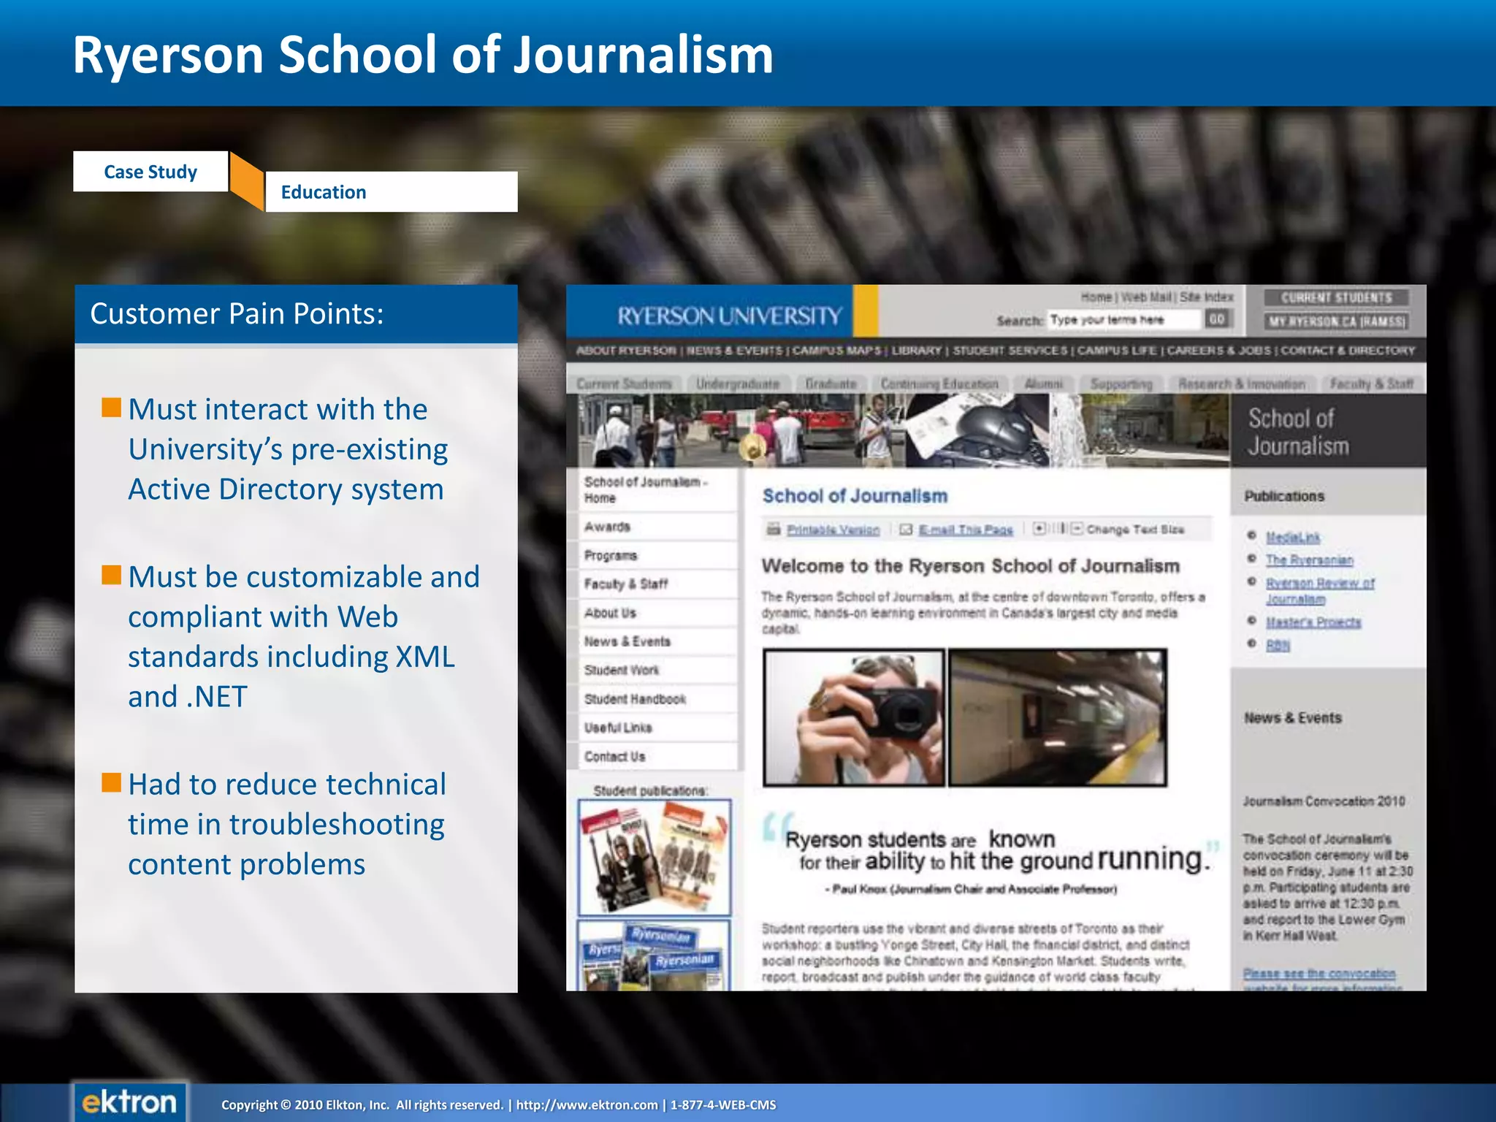Open CONTACT & DIRECTORY in the nav bar
Screen dimensions: 1496x1122
[1348, 351]
